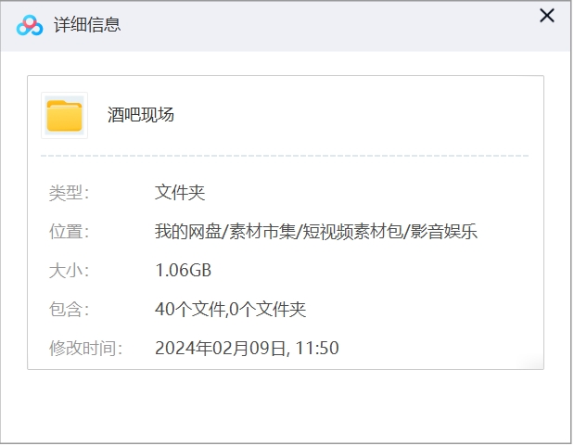Click the modified time 11:50
The image size is (574, 446).
click(318, 349)
